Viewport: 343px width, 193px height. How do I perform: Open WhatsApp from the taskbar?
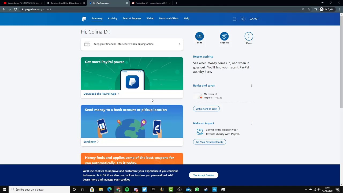click(197, 190)
